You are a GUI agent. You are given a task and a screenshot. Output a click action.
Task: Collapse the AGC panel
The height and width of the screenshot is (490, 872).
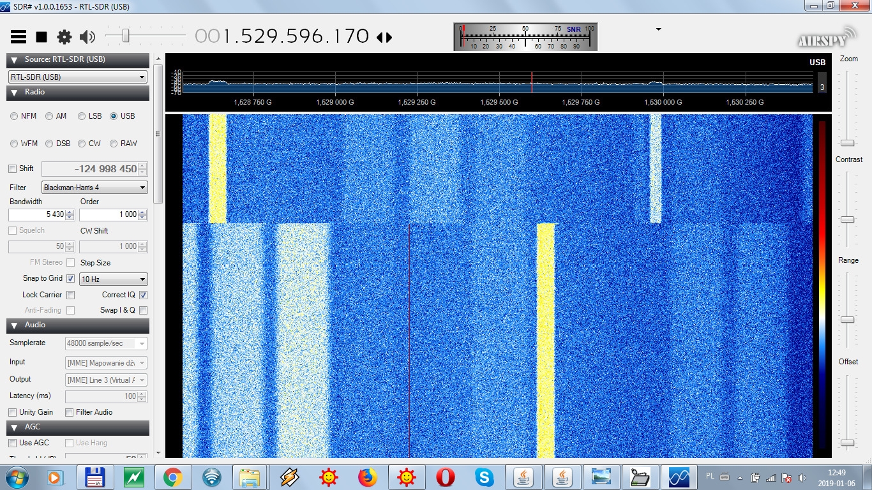pos(78,427)
